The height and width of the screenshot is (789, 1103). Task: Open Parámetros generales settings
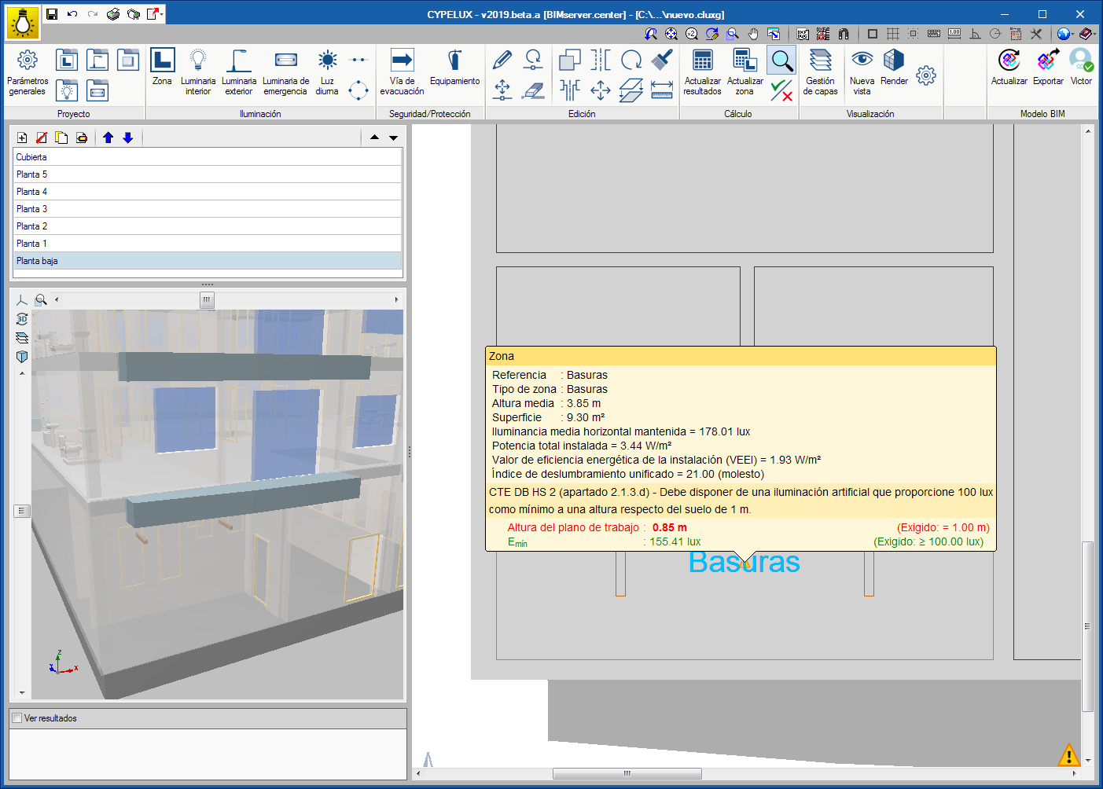(x=28, y=72)
